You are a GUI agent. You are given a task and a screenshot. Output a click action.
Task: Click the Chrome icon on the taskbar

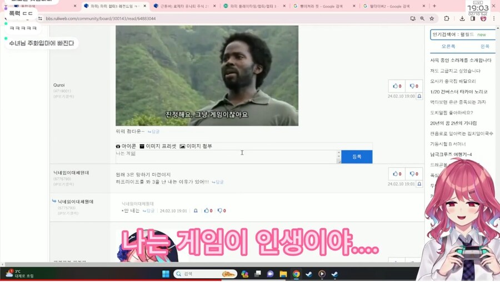pos(296,274)
